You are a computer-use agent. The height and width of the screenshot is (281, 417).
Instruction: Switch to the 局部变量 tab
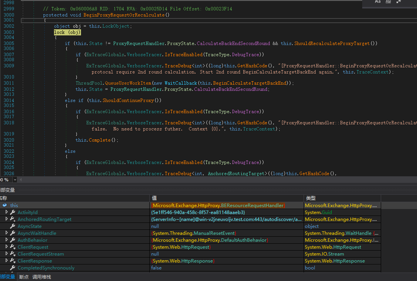point(7,277)
